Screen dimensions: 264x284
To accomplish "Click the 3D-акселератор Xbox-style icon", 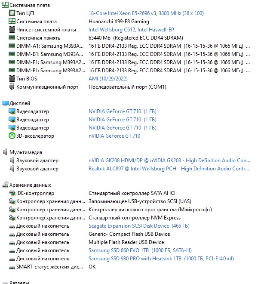I will [12, 136].
